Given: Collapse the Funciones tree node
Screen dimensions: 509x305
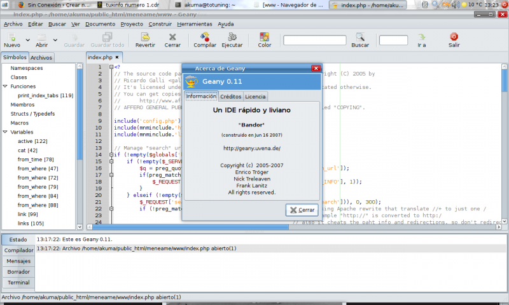Looking at the screenshot, I should (x=5, y=86).
